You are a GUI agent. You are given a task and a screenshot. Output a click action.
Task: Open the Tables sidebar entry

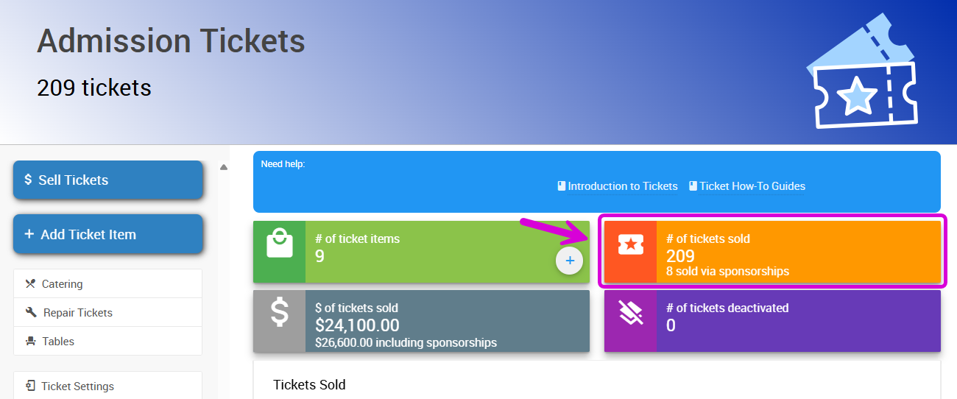coord(58,342)
